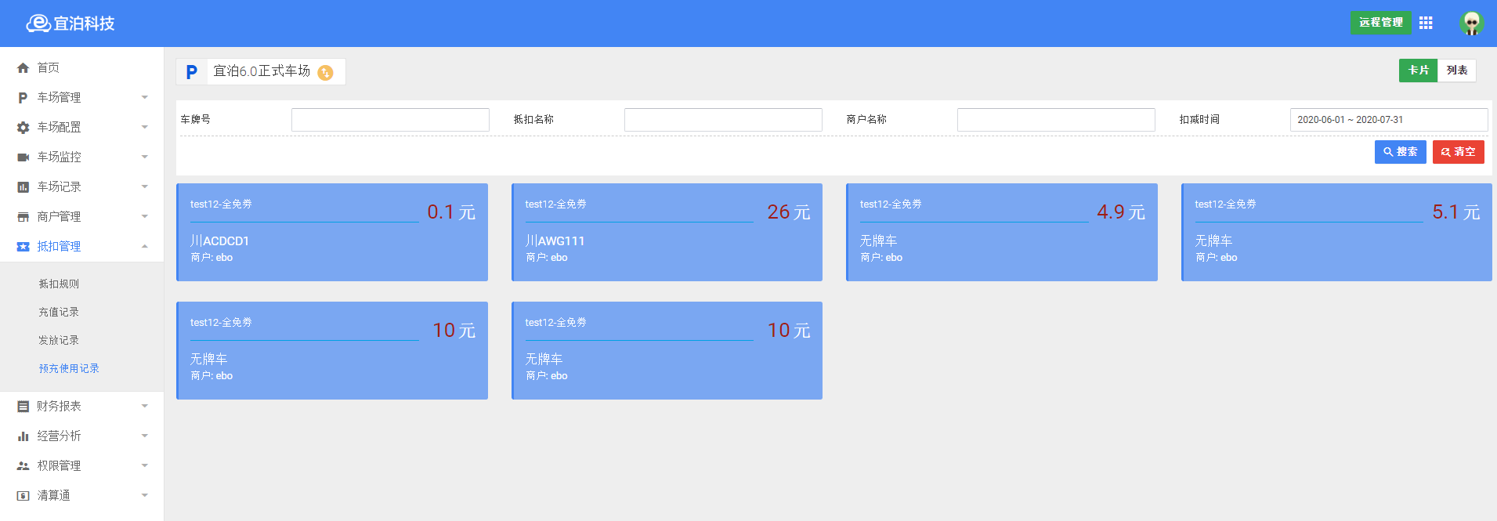Switch to 列表 list view
The height and width of the screenshot is (521, 1497).
click(1457, 71)
